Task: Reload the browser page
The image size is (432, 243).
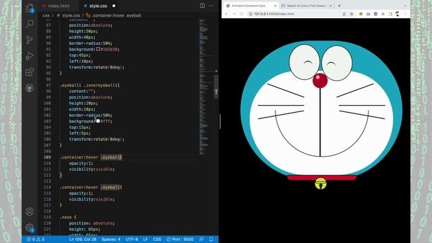Action: pyautogui.click(x=242, y=13)
